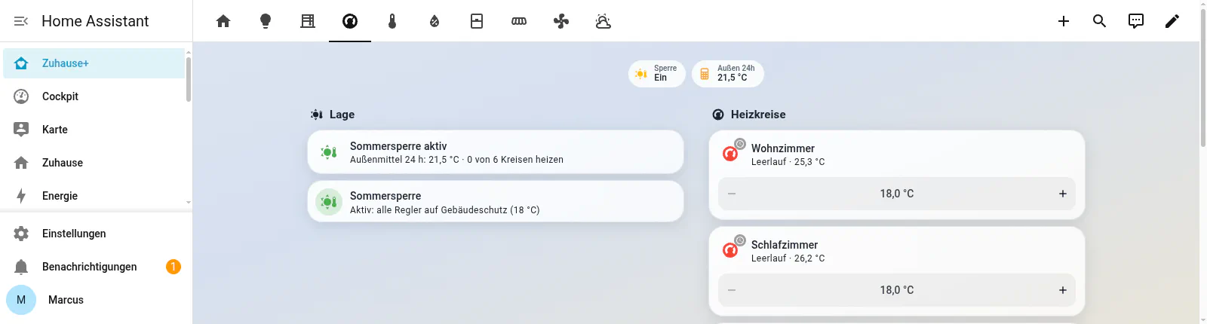Click the search magnifier icon
Image resolution: width=1207 pixels, height=324 pixels.
1100,21
